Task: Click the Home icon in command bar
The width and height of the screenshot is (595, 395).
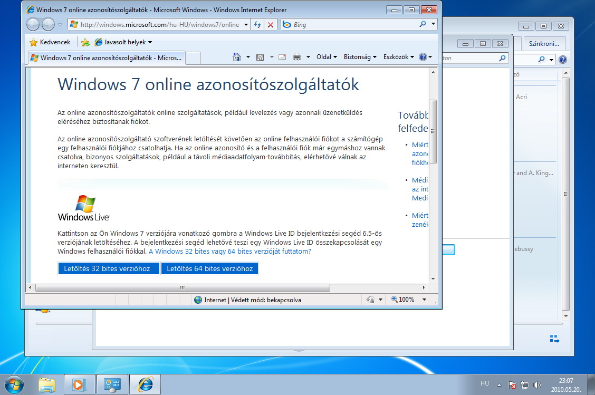Action: click(x=237, y=57)
